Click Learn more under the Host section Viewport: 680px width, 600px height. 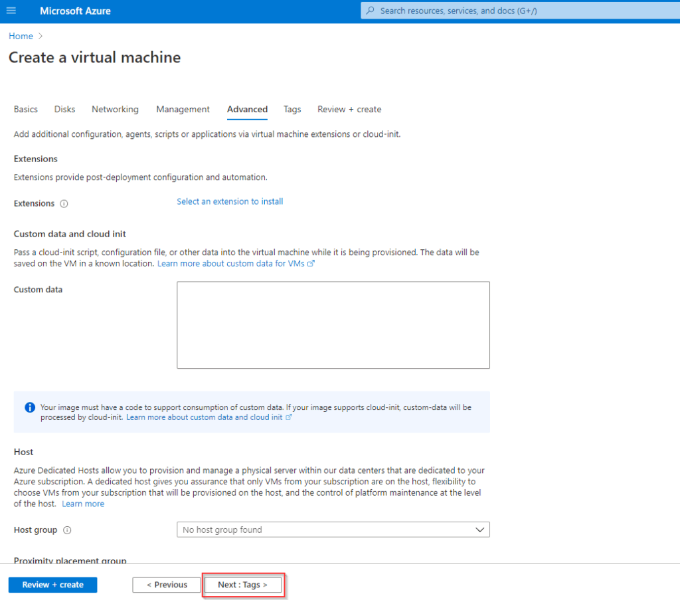tap(82, 504)
